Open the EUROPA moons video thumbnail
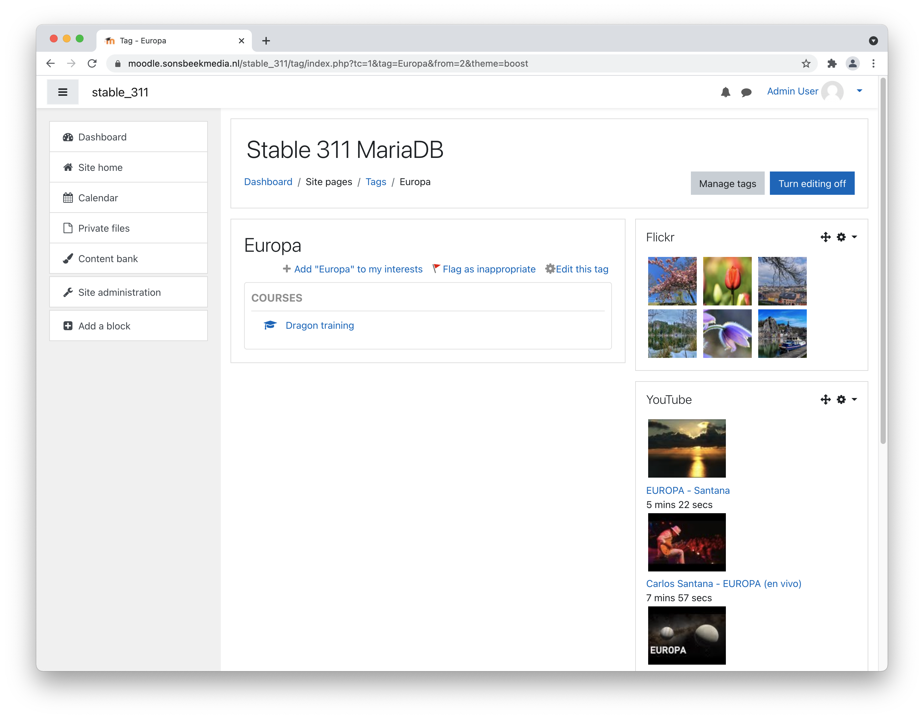Screen dimensions: 924x719 coord(687,636)
